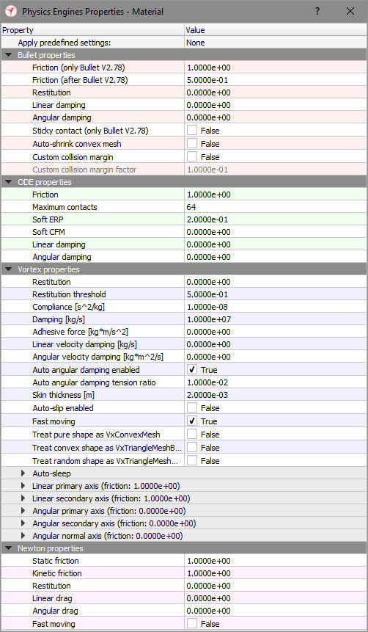Expand Angular normal axis friction group
The height and width of the screenshot is (632, 368).
[x=23, y=536]
